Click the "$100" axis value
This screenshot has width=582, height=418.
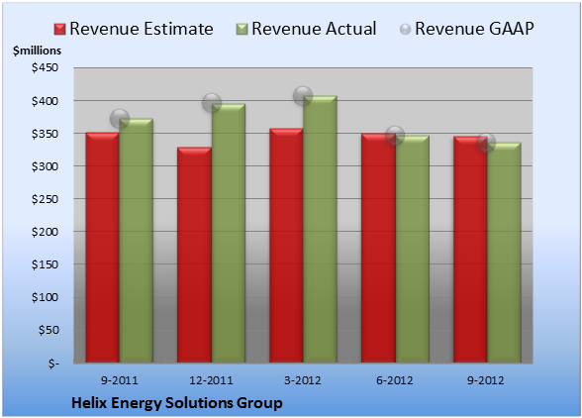click(45, 297)
